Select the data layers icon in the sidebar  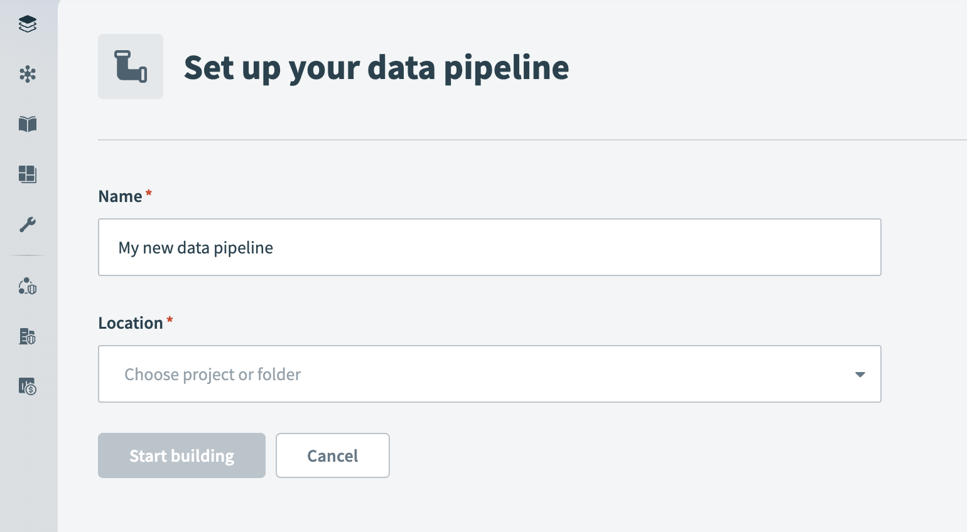click(x=28, y=24)
